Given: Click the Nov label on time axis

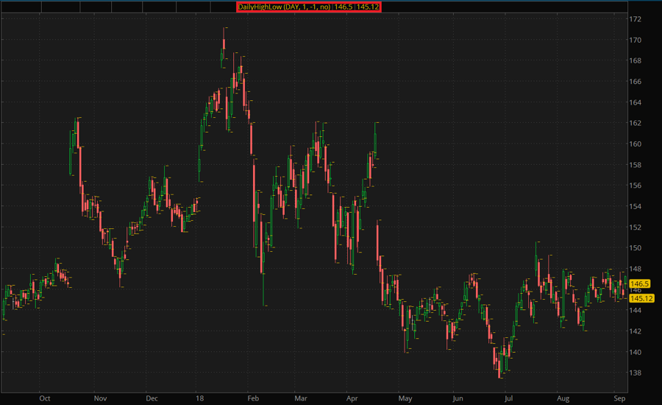Looking at the screenshot, I should coord(101,398).
